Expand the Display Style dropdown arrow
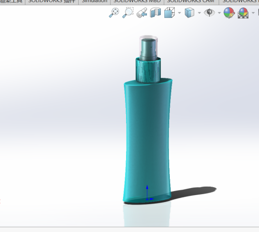Image resolution: width=259 pixels, height=232 pixels. click(199, 13)
